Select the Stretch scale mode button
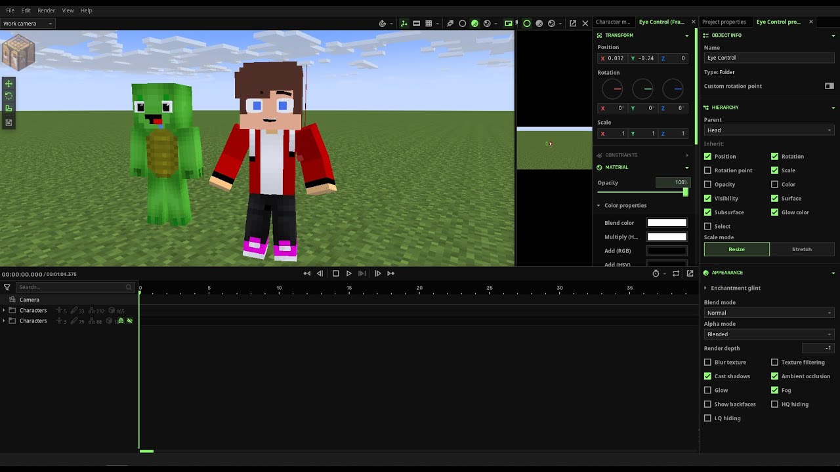Screen dimensions: 840x472 pos(802,249)
